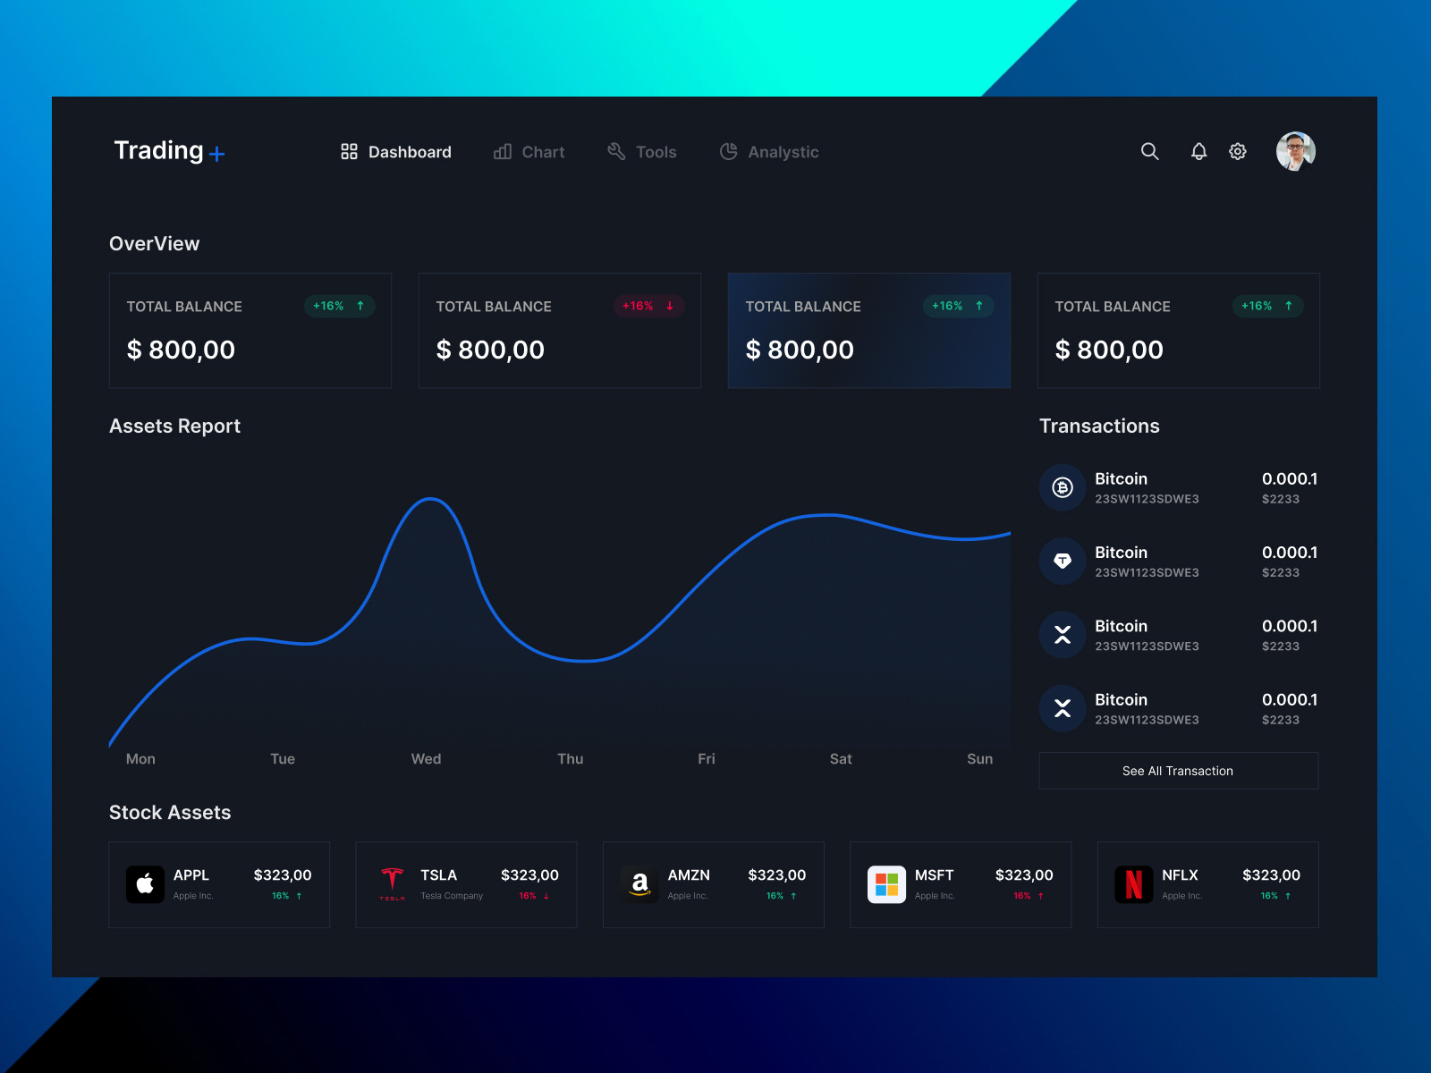
Task: Open the profile avatar picture
Action: click(1295, 151)
